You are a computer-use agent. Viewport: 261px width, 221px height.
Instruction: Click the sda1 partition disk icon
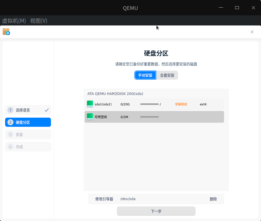click(90, 104)
